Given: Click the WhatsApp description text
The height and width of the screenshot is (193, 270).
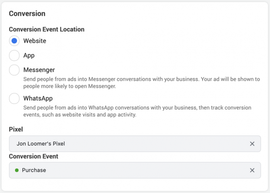Looking at the screenshot, I should pyautogui.click(x=137, y=111).
